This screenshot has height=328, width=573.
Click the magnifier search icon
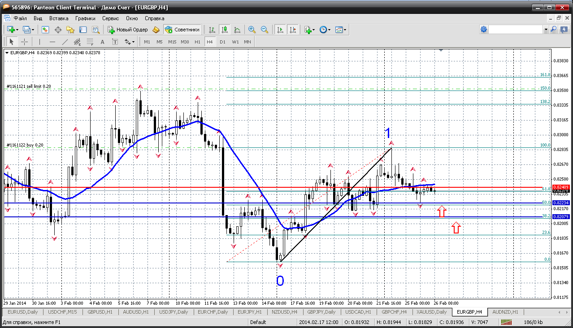pyautogui.click(x=553, y=29)
